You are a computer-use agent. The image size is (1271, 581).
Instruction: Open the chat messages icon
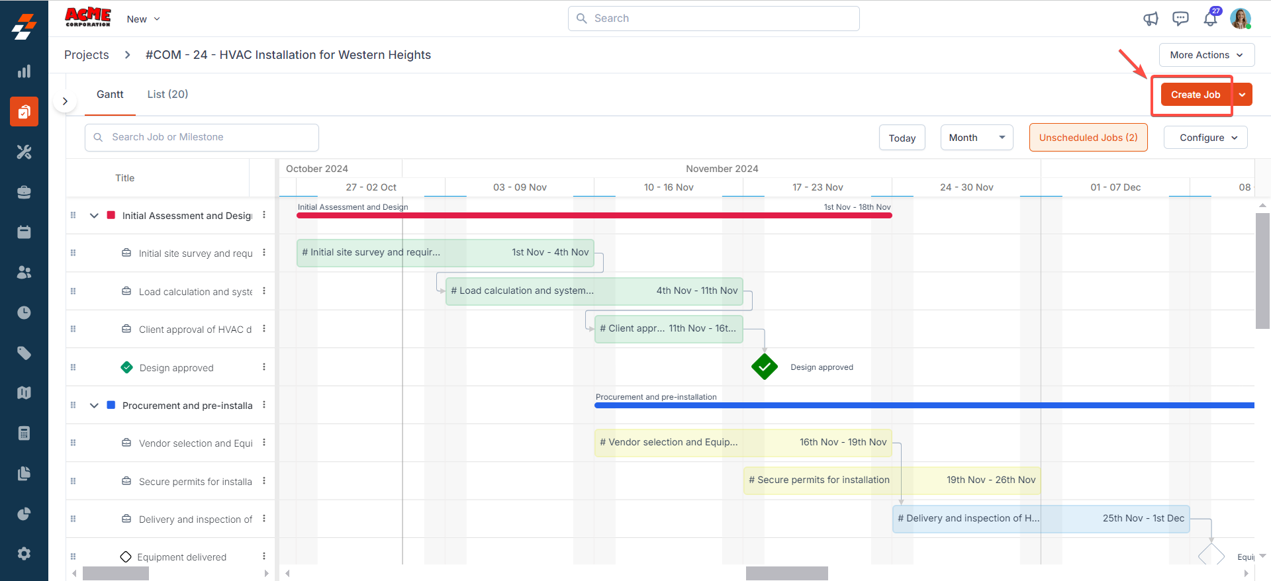click(1180, 19)
